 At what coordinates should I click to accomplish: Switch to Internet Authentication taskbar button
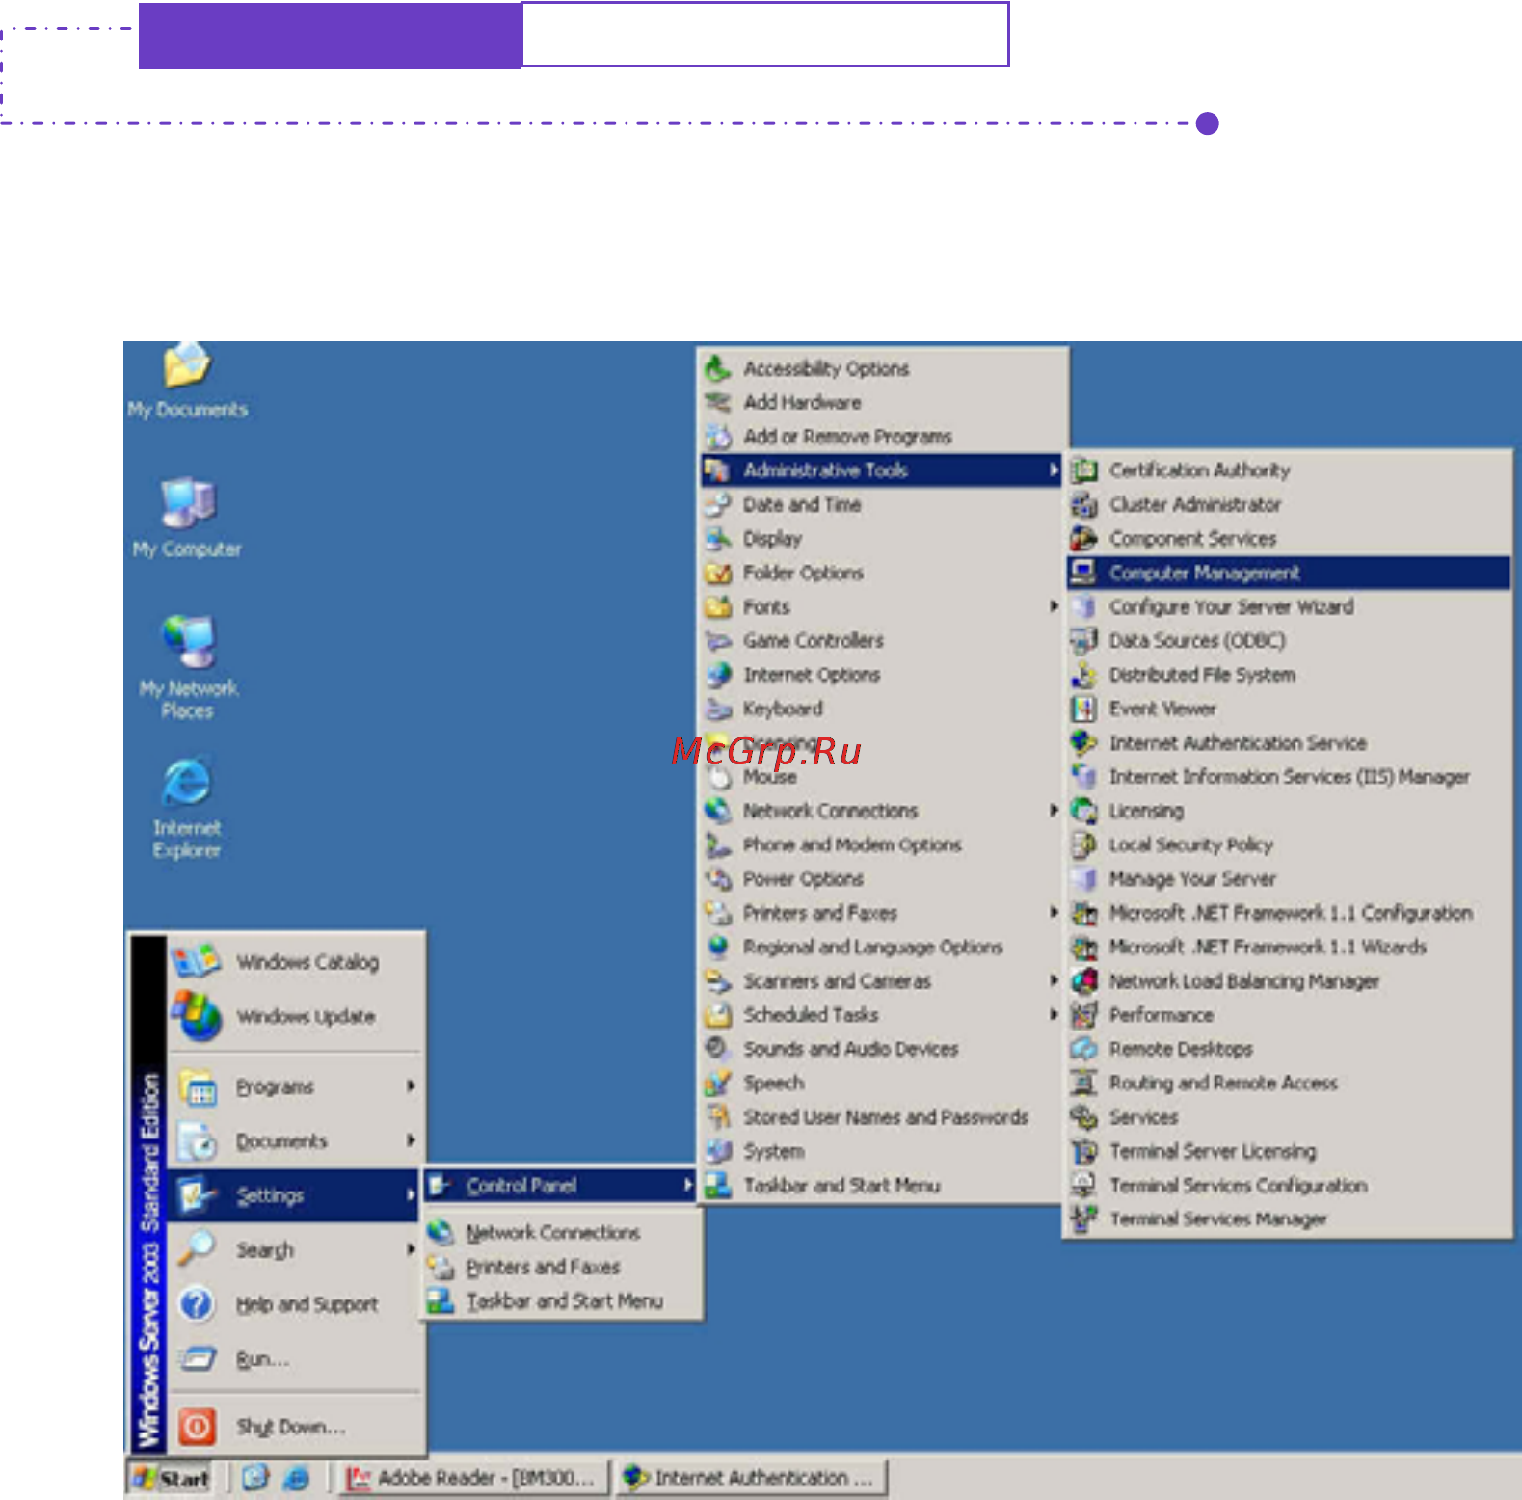click(752, 1478)
